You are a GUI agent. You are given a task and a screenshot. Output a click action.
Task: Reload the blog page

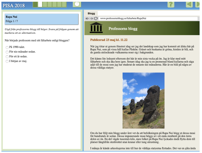pyautogui.click(x=96, y=19)
